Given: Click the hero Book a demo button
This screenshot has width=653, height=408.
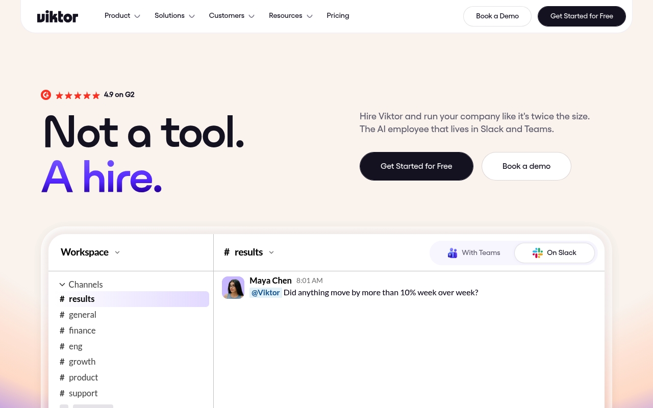Looking at the screenshot, I should tap(526, 166).
